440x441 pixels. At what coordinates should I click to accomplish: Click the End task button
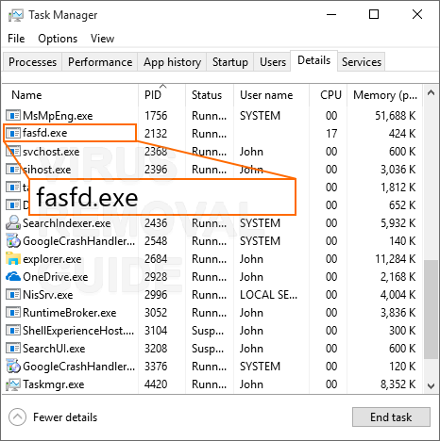click(x=391, y=417)
